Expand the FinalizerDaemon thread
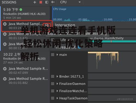The height and width of the screenshot is (103, 136). pyautogui.click(x=57, y=84)
